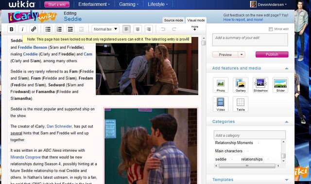Insert a Slideshow feature

coord(260,85)
